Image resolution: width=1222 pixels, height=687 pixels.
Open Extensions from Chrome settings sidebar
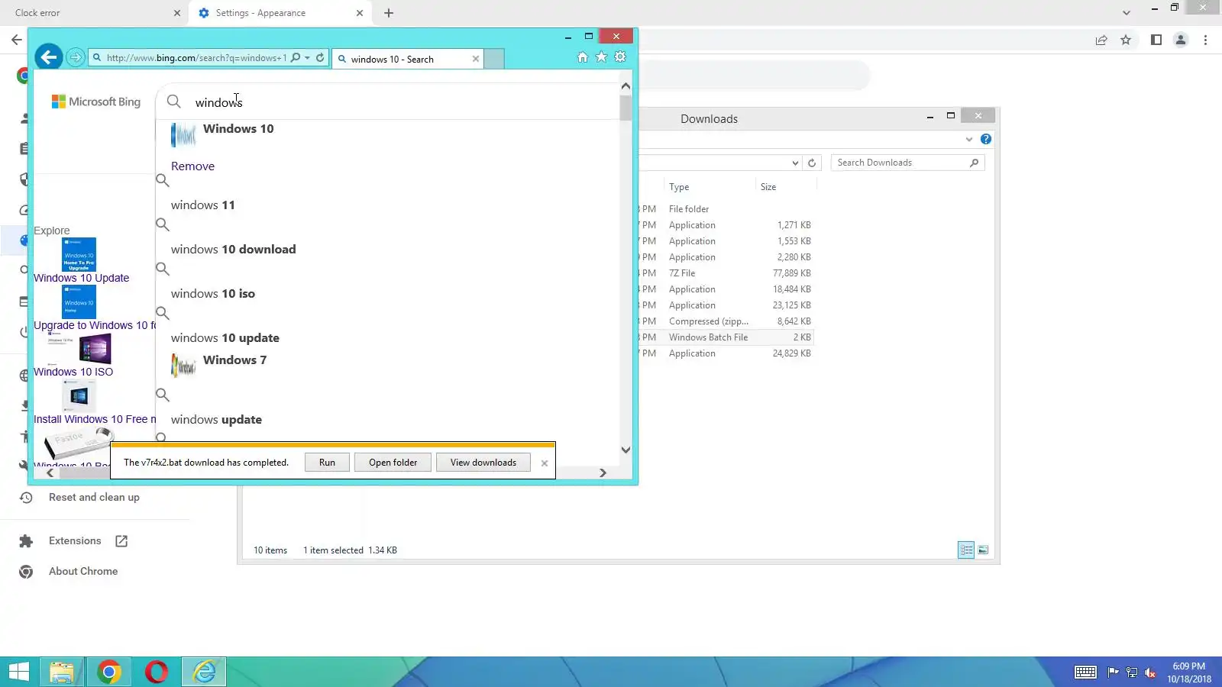coord(74,541)
